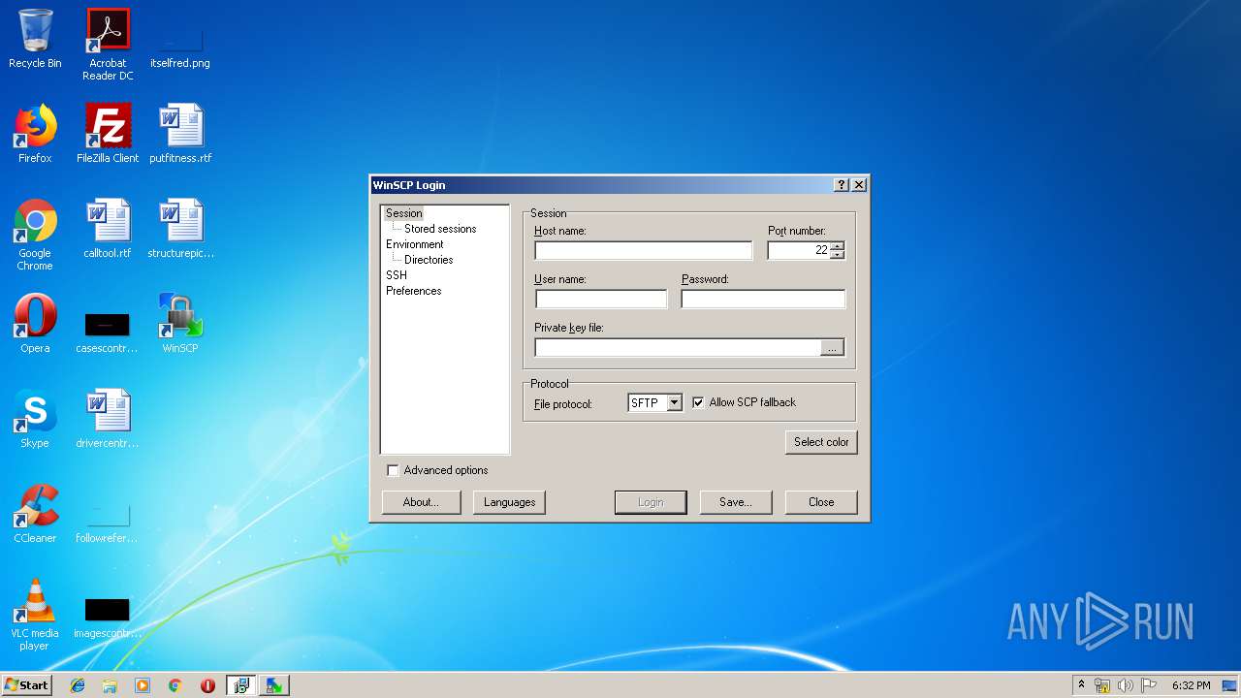Enable the Advanced options checkbox
Screen dimensions: 1241x698
393,470
